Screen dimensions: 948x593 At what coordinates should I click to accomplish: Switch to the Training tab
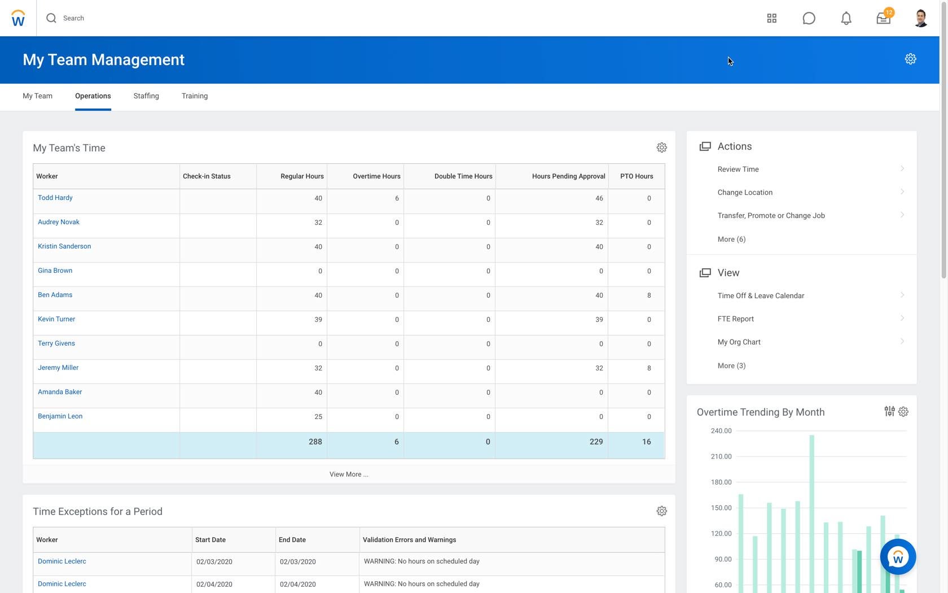pos(195,96)
